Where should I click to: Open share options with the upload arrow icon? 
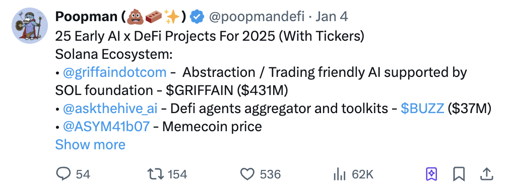tap(487, 174)
